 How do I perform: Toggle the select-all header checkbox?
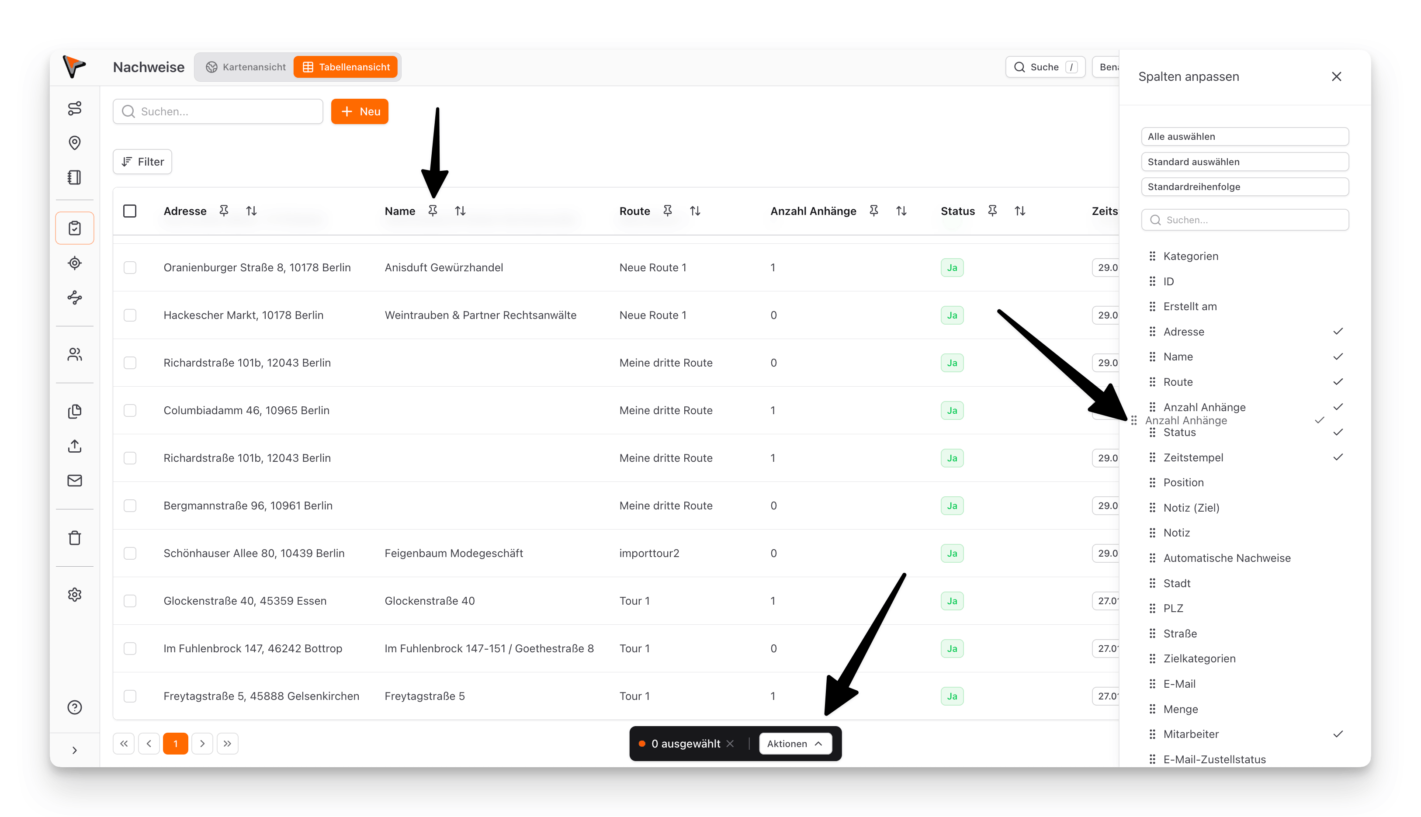(x=130, y=211)
